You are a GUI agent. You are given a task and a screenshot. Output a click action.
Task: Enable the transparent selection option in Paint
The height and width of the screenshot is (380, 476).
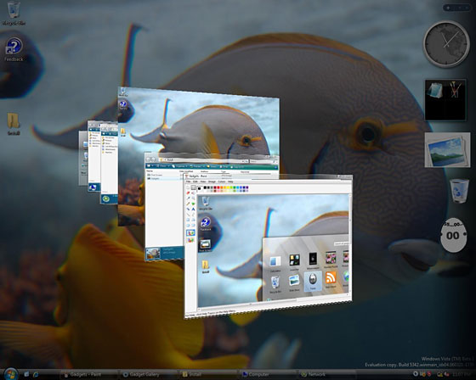tap(190, 240)
